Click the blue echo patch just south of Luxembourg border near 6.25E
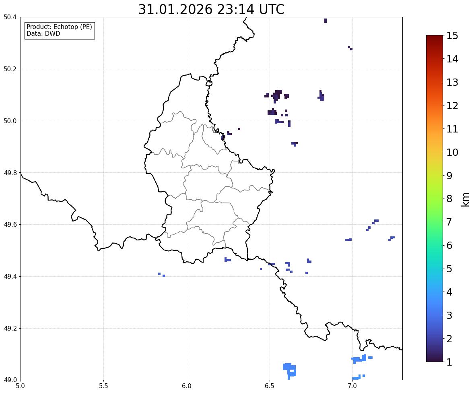The height and width of the screenshot is (393, 474). [x=227, y=260]
